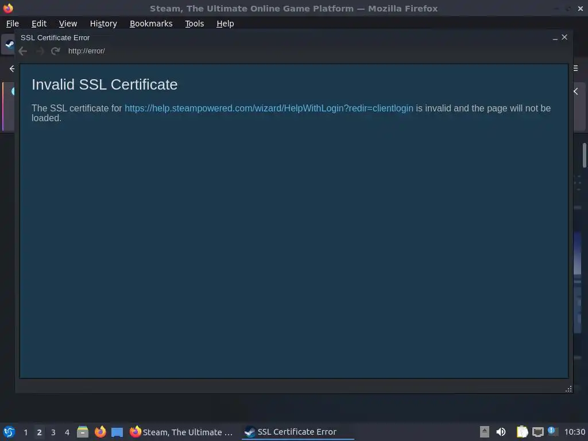Minimize the SSL Certificate Error window
Screen dimensions: 588x441
tap(555, 37)
